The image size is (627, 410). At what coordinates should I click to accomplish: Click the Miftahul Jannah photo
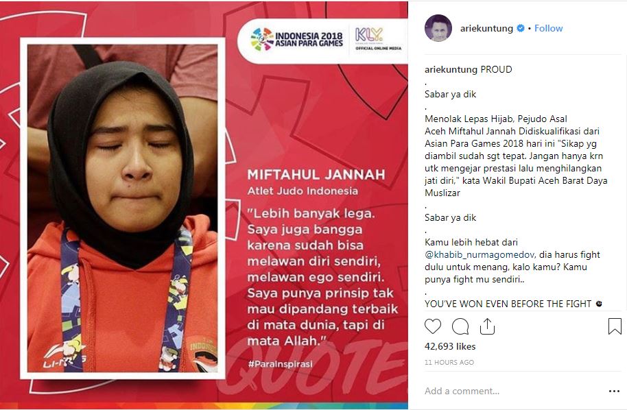pyautogui.click(x=122, y=208)
